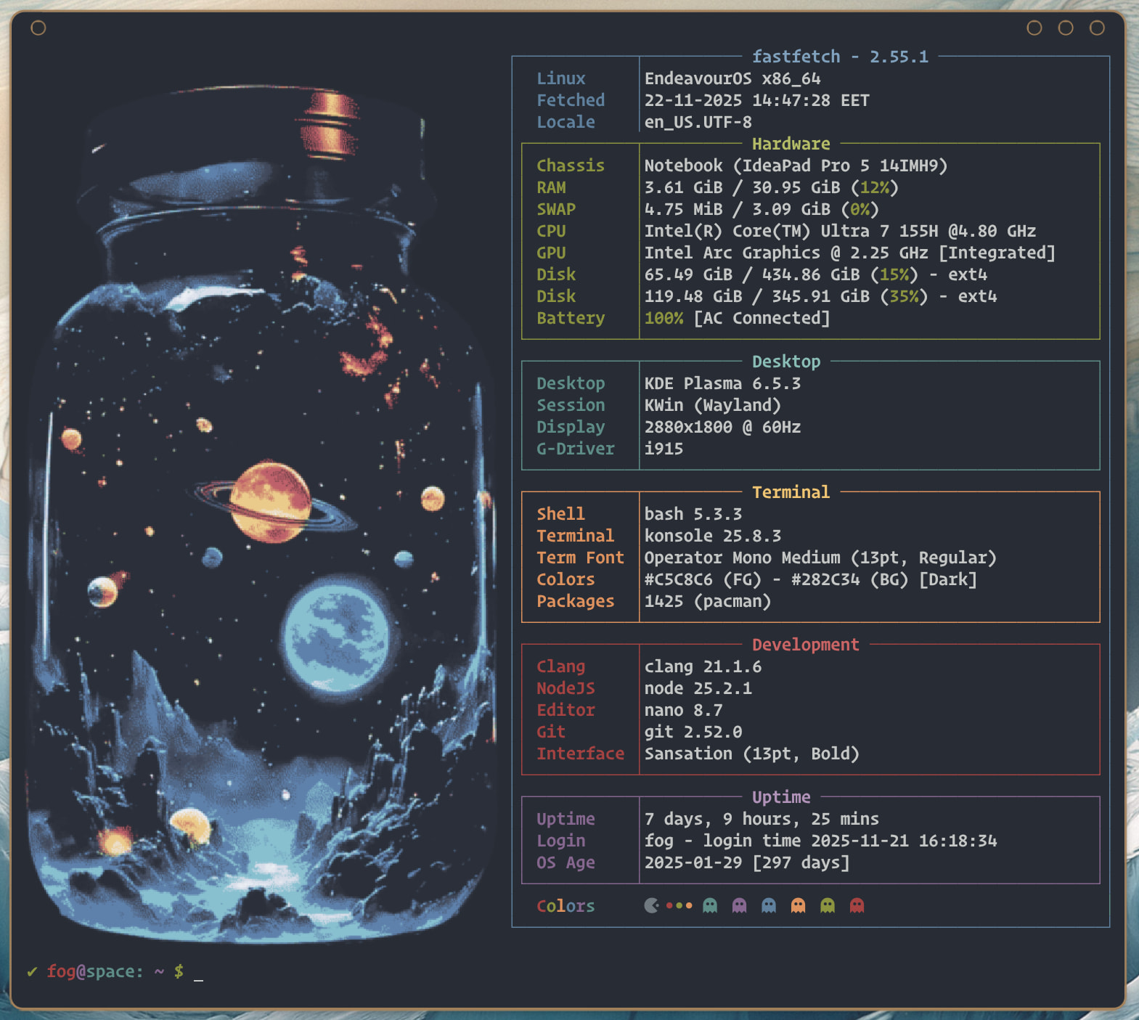Click the Term Font label
The image size is (1139, 1020).
(x=579, y=558)
